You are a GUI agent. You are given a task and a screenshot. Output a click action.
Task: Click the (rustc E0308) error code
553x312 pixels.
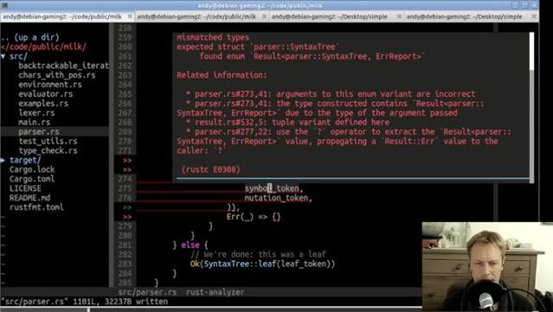[x=211, y=169]
